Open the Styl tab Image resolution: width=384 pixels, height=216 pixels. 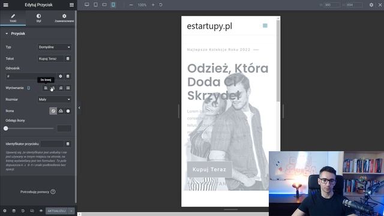click(38, 18)
